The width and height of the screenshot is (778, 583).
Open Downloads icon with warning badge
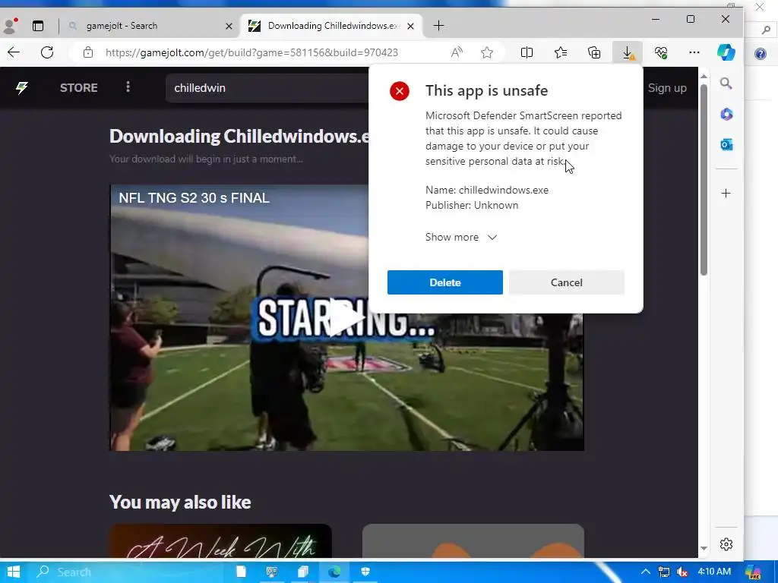click(x=628, y=52)
